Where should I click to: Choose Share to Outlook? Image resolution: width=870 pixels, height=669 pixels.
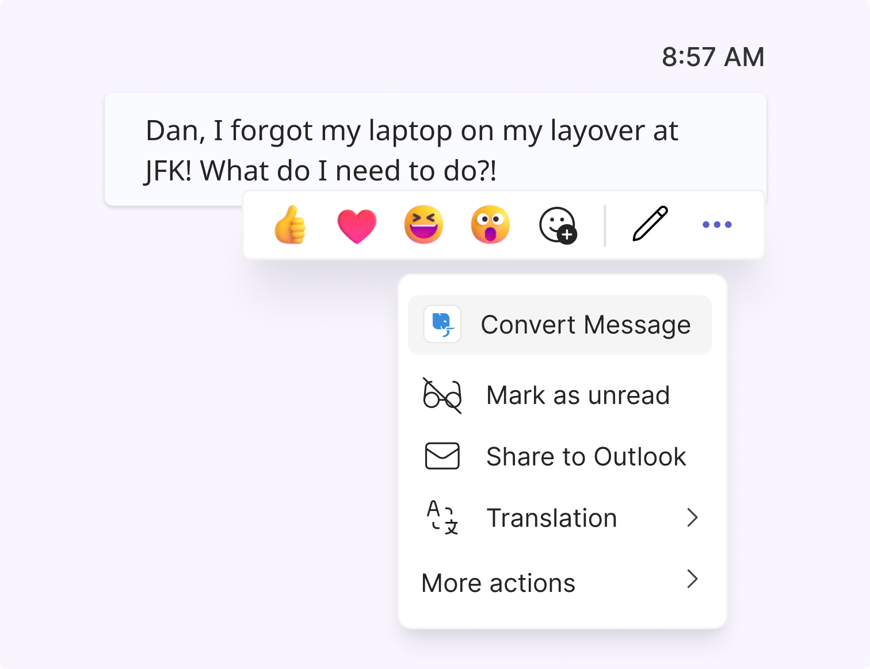(x=560, y=456)
